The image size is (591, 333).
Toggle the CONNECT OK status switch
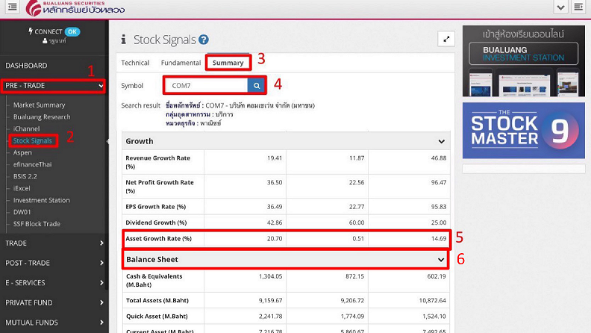[72, 31]
